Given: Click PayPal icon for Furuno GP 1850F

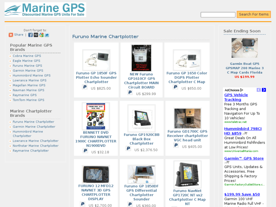Looking at the screenshot, I should coord(85,87).
